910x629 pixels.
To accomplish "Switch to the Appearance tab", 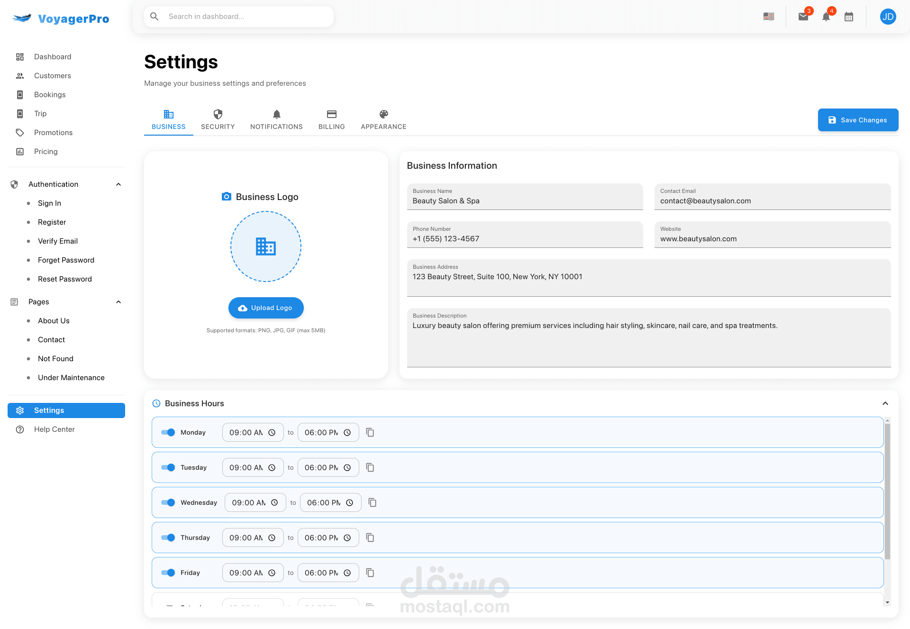I will [383, 120].
